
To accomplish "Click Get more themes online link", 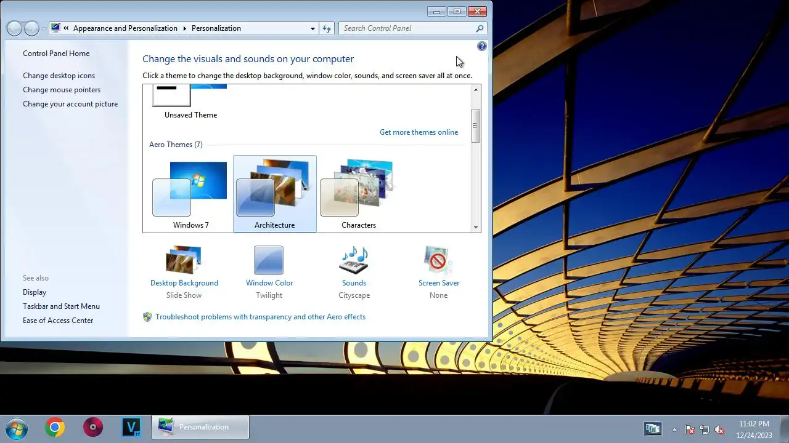I will [x=419, y=132].
